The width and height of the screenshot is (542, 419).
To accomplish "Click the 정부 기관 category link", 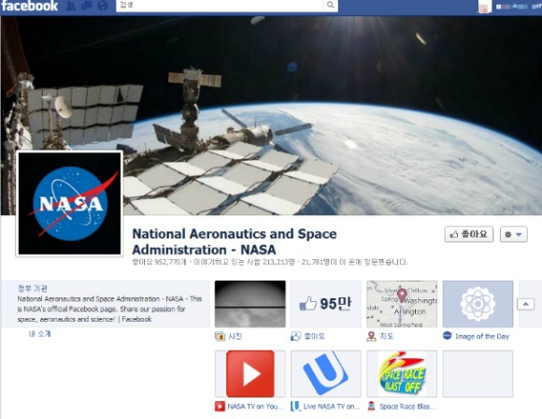I will (33, 288).
